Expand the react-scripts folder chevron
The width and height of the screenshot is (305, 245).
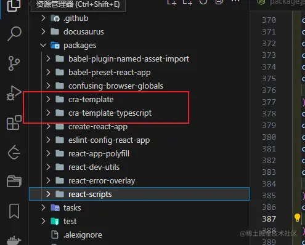click(48, 194)
